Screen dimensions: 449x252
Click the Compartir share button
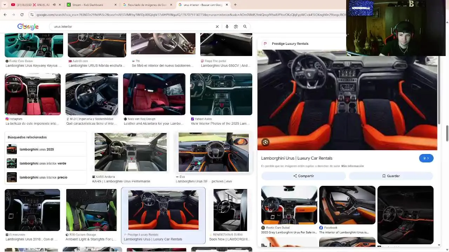(304, 176)
